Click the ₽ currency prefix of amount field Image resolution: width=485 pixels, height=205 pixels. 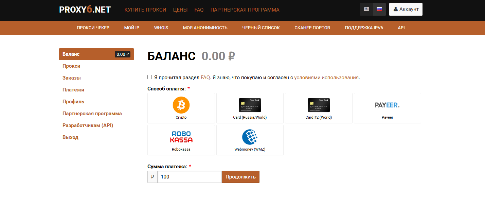152,177
